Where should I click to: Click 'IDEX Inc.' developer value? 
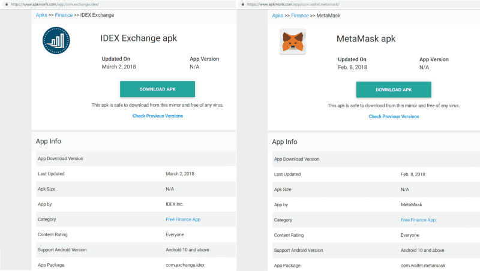click(175, 204)
